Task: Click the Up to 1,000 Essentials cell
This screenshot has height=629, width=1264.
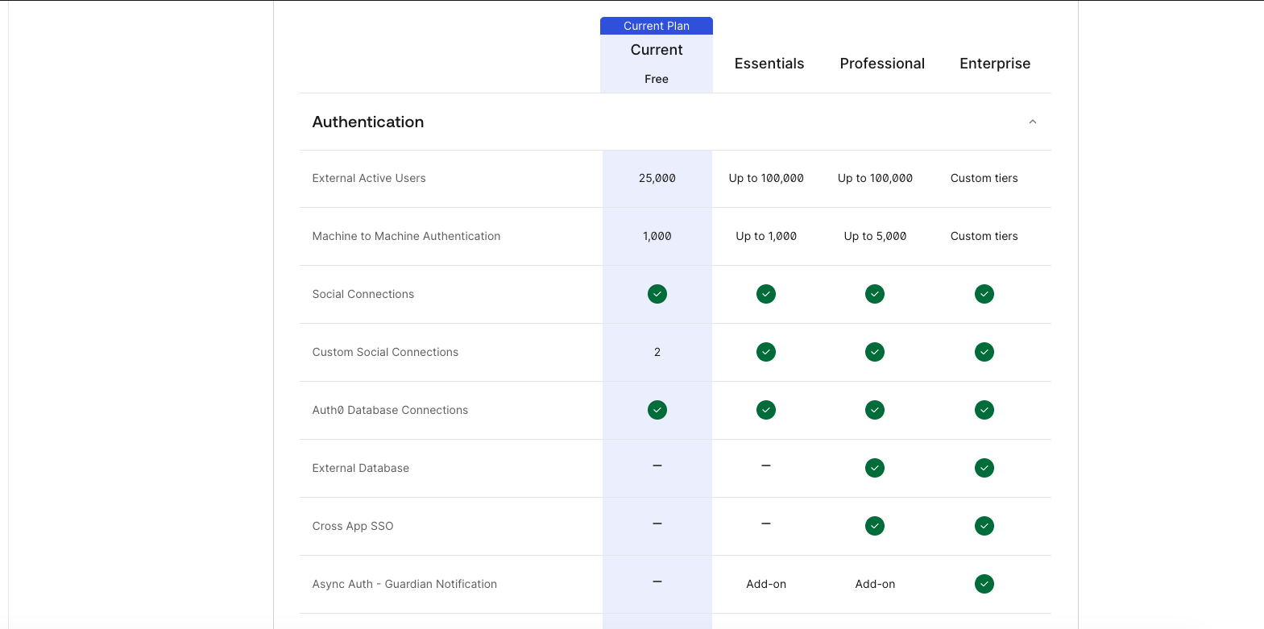Action: pyautogui.click(x=766, y=236)
